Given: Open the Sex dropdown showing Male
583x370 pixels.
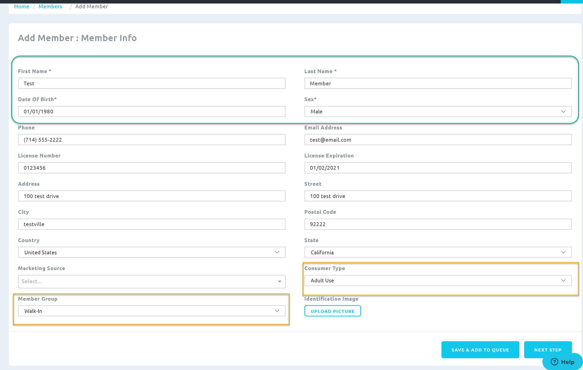Looking at the screenshot, I should (438, 111).
